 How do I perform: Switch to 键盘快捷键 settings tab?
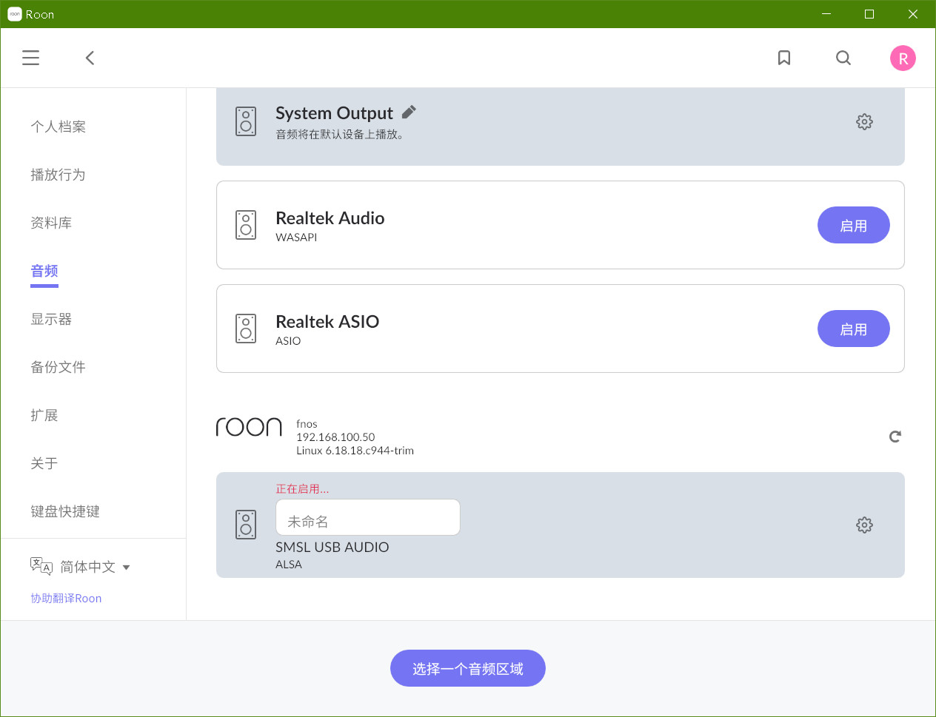click(x=65, y=511)
